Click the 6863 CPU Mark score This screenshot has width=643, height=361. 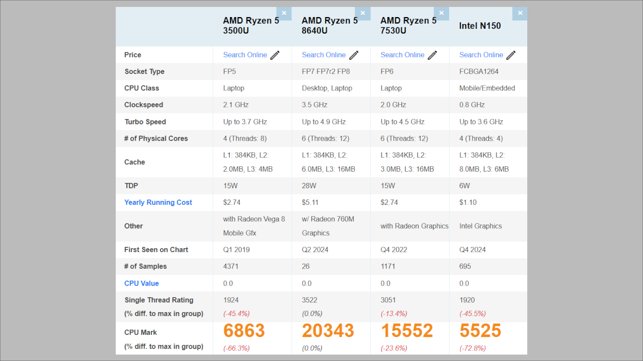(244, 331)
